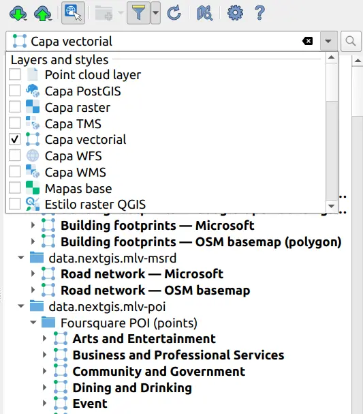This screenshot has width=363, height=414.
Task: Select the Capa WMS list entry text
Action: [76, 173]
